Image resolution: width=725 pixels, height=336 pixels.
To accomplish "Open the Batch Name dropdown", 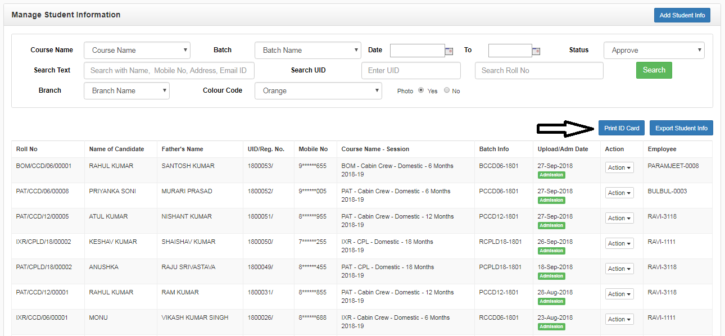I will (308, 50).
